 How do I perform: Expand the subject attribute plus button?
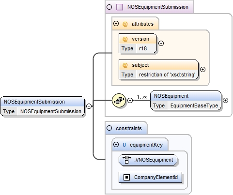(202, 70)
